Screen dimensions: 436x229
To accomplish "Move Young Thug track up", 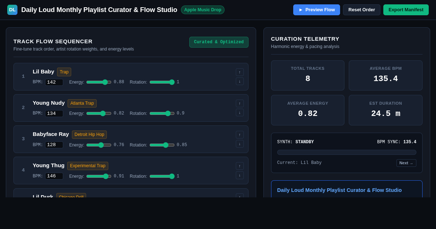I will point(240,166).
